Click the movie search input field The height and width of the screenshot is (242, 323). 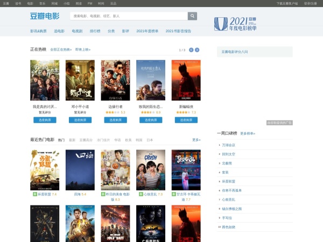click(x=128, y=16)
